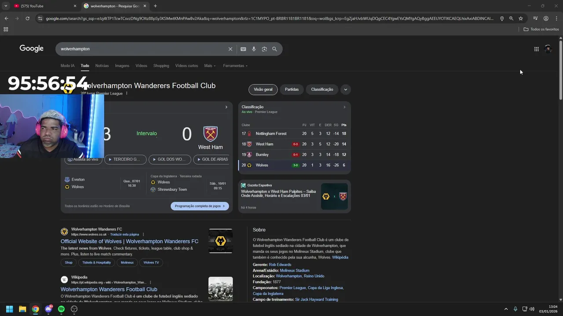Open Spotify from the taskbar
Viewport: 563px width, 316px height.
[61, 309]
